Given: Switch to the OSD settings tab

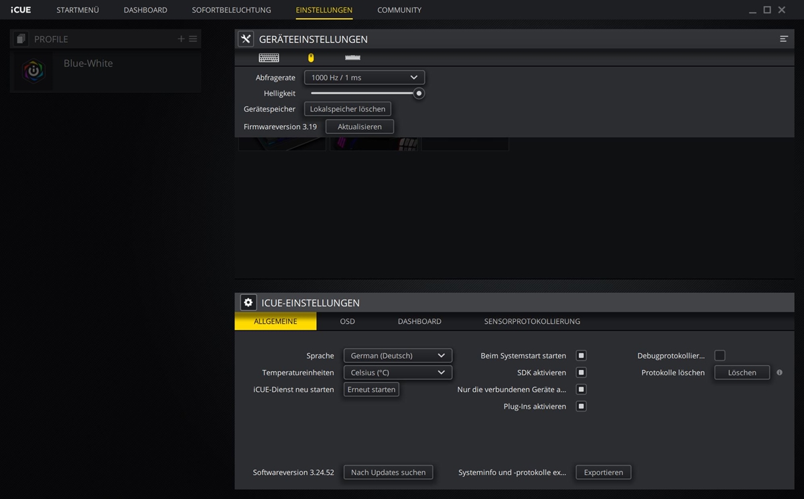Looking at the screenshot, I should 347,321.
